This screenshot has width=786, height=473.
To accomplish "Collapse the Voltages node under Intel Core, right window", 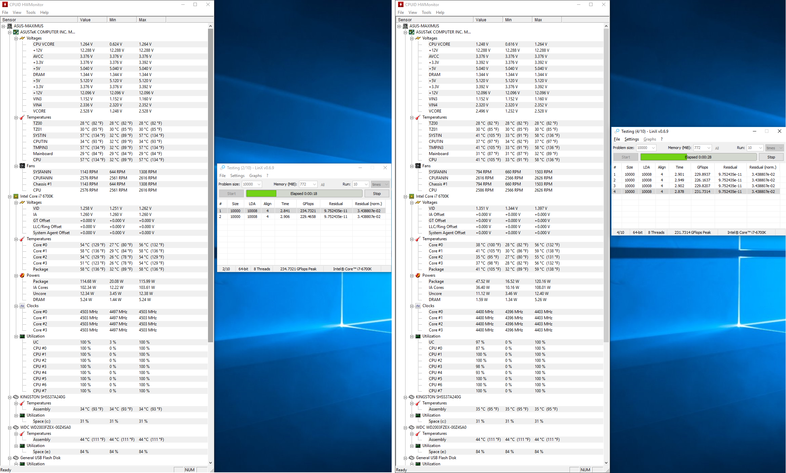I will tap(412, 202).
